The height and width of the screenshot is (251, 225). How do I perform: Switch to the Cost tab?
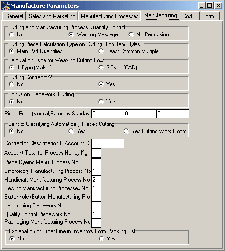pos(190,16)
